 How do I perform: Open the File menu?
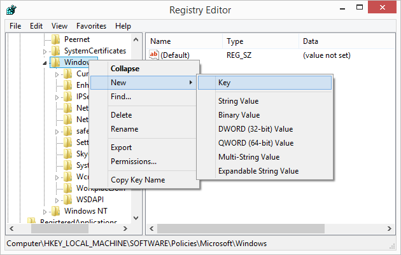click(x=15, y=26)
